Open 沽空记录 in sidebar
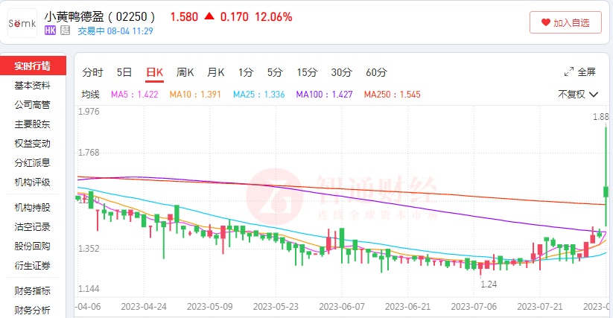Screen dimensions: 613x318 tap(33, 227)
